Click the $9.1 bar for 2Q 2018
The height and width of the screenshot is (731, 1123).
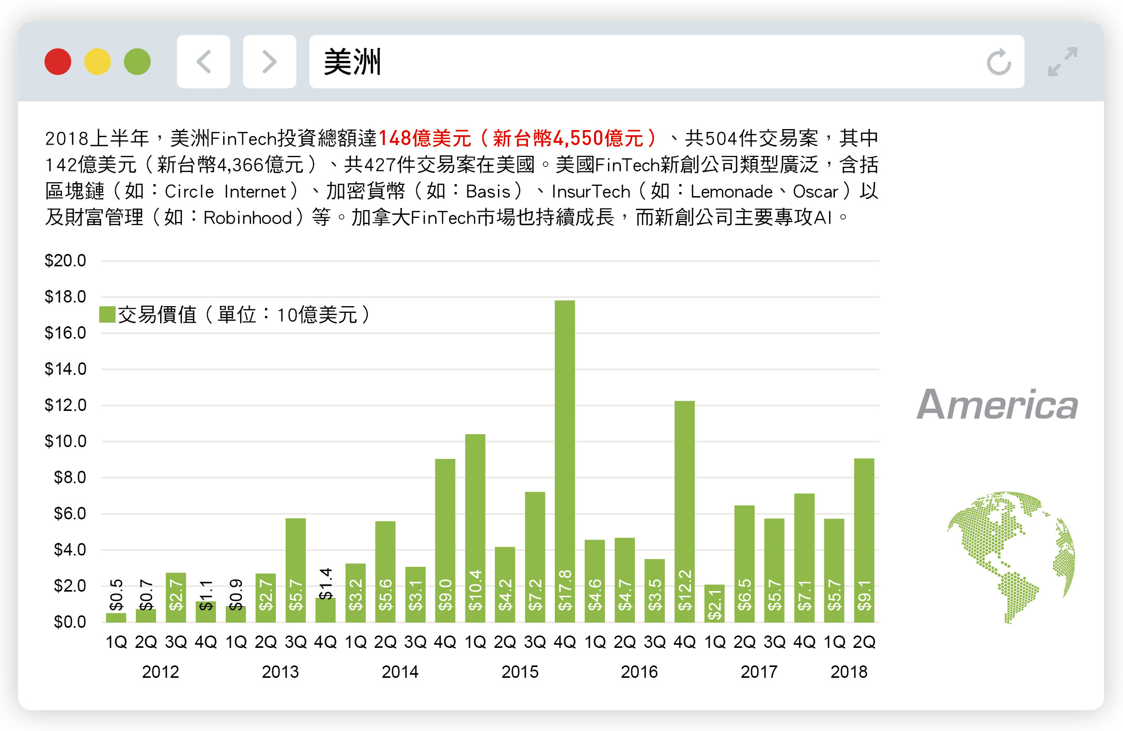tap(864, 540)
